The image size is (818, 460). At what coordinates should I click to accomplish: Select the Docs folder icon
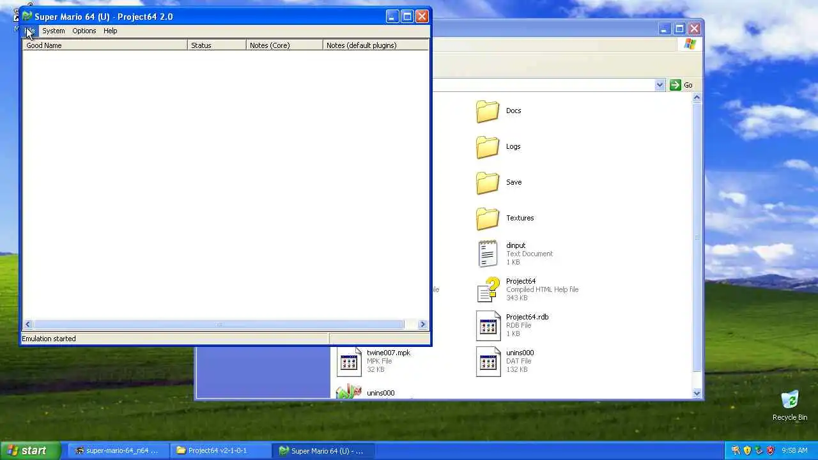488,111
